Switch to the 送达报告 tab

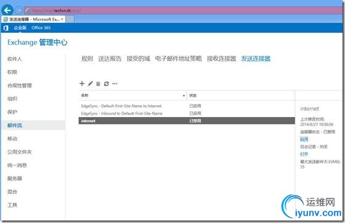click(110, 59)
